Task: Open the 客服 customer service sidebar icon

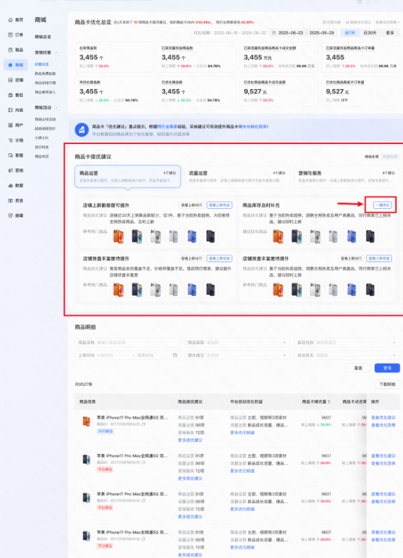Action: tap(11, 155)
